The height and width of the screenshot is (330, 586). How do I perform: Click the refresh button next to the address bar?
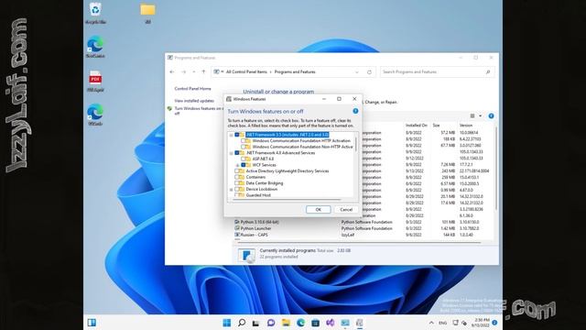369,71
